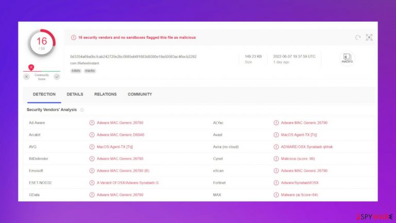Click the warning icon in Avast row
This screenshot has height=223, width=396.
tap(276, 135)
